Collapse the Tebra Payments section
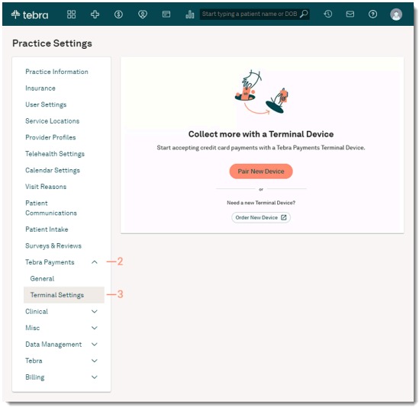This screenshot has width=419, height=407. (x=95, y=262)
